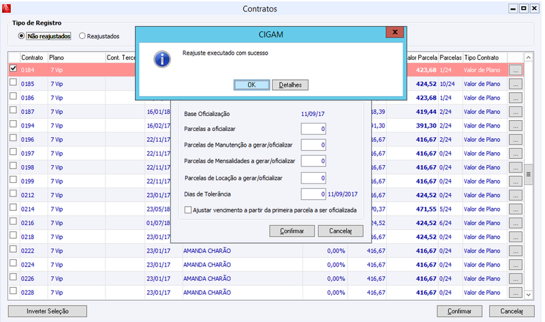Check the box for contract 0196
The height and width of the screenshot is (322, 545).
pyautogui.click(x=13, y=138)
